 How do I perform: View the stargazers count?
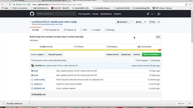[145, 22]
